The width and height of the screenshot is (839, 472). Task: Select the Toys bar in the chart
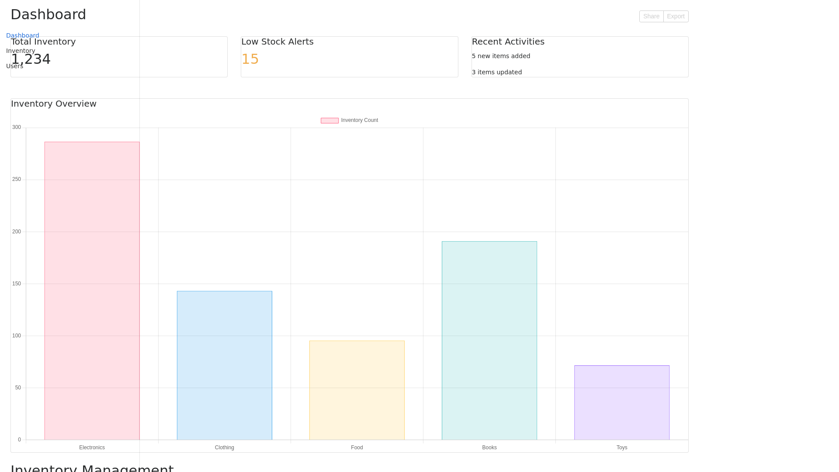[621, 403]
